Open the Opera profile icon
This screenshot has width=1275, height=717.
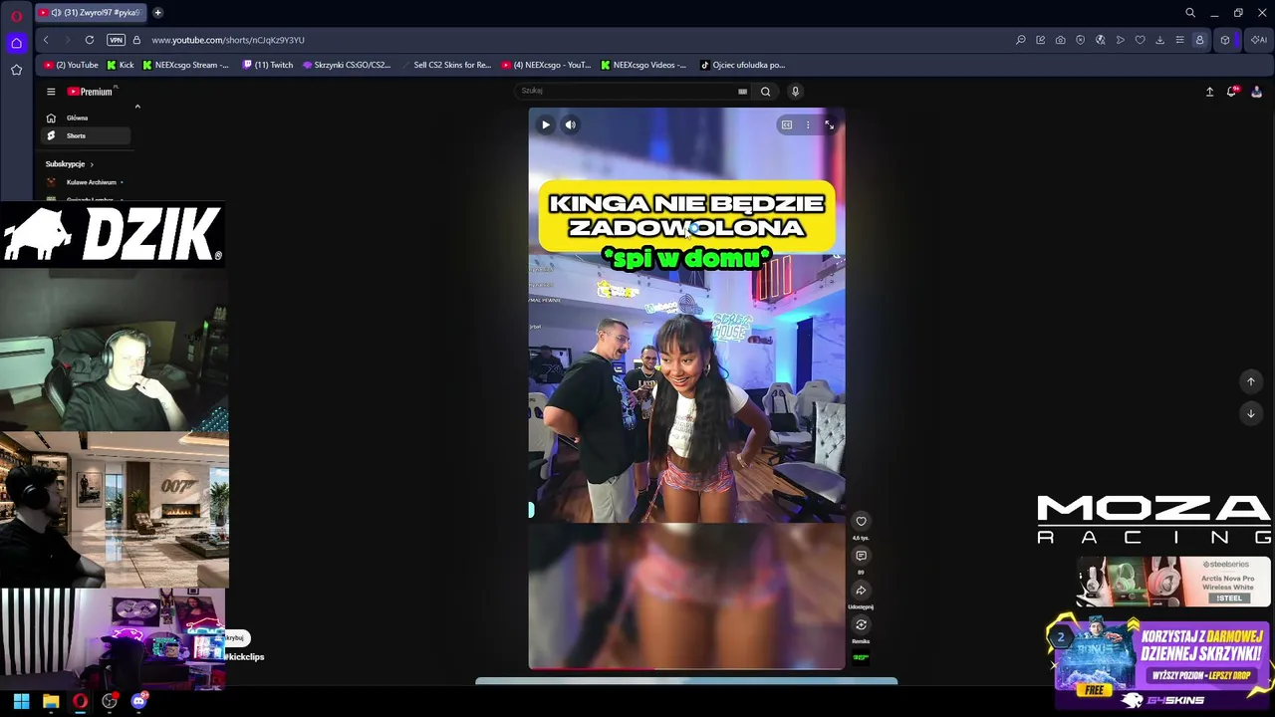pos(1200,40)
